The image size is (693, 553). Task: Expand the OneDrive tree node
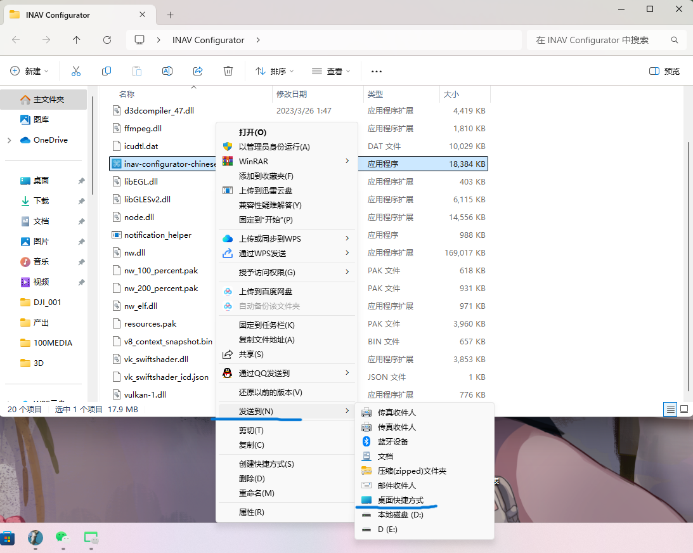pyautogui.click(x=10, y=140)
